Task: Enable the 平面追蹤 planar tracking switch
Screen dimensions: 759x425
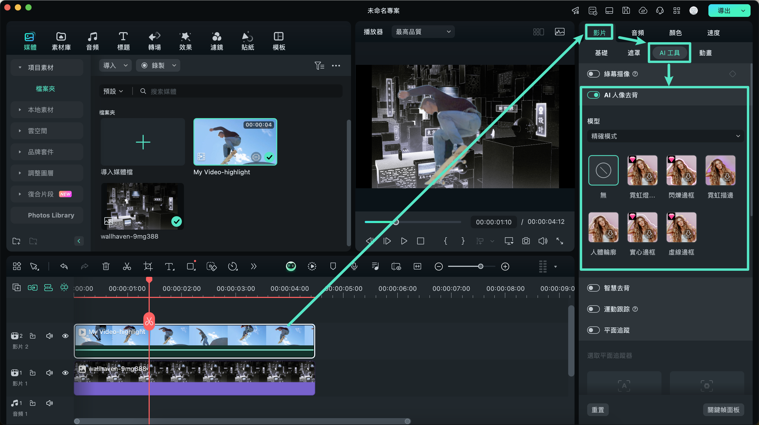Action: pyautogui.click(x=593, y=330)
